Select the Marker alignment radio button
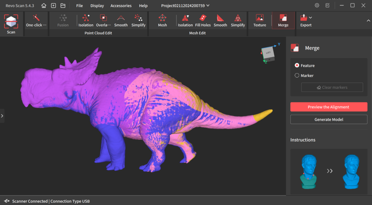 297,75
